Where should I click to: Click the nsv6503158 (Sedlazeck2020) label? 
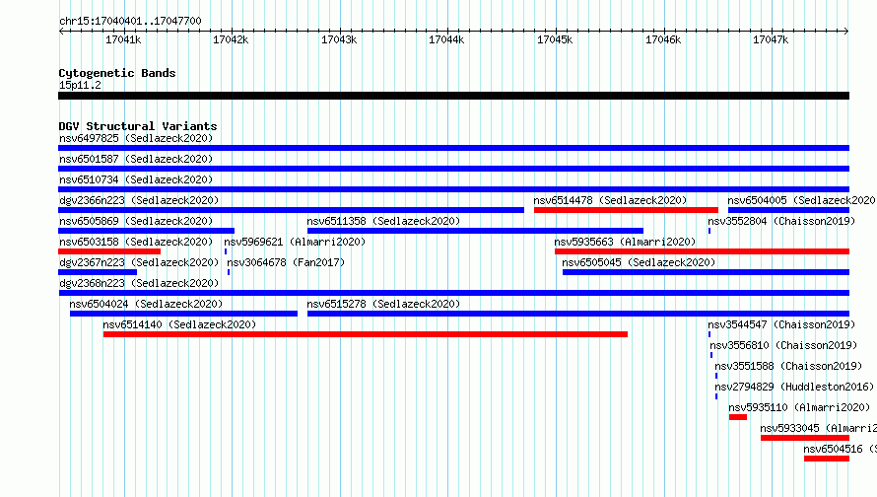click(x=136, y=242)
